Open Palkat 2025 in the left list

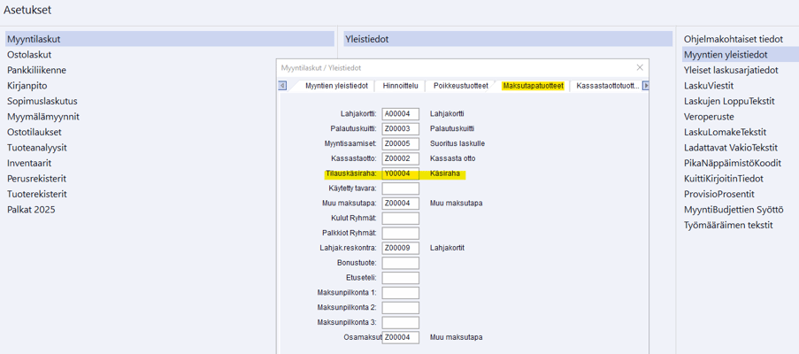(31, 210)
